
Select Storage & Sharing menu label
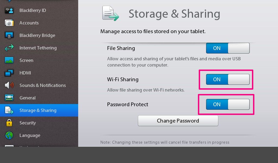pos(38,110)
